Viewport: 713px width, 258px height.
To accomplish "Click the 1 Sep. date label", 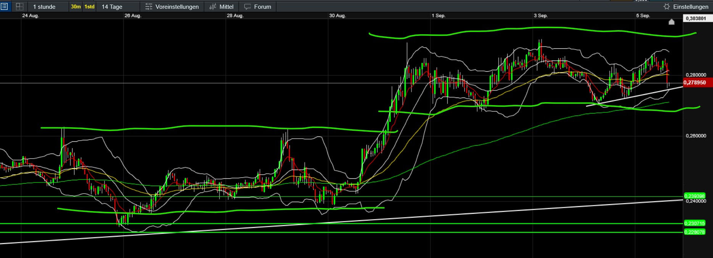I will [439, 16].
